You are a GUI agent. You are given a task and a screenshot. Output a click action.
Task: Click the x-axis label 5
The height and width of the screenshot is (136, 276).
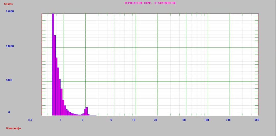click(x=111, y=120)
